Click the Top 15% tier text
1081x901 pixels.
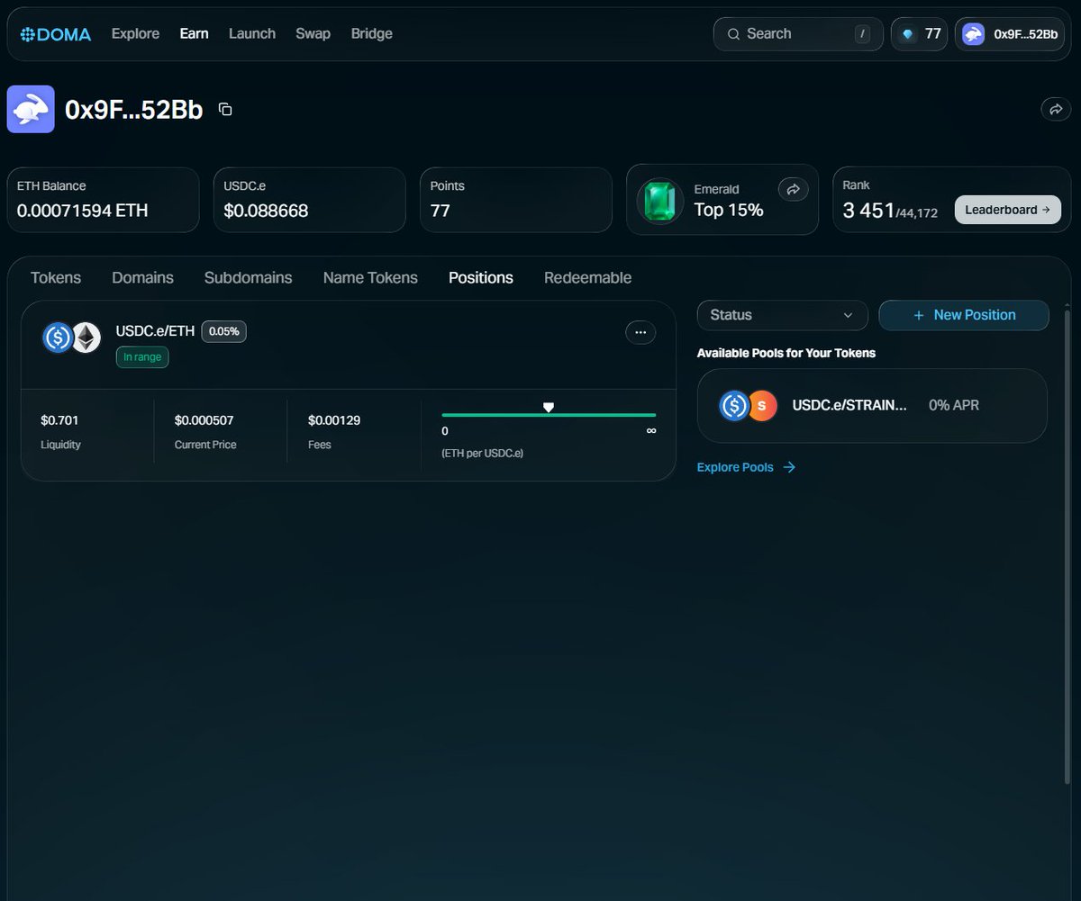click(x=729, y=211)
